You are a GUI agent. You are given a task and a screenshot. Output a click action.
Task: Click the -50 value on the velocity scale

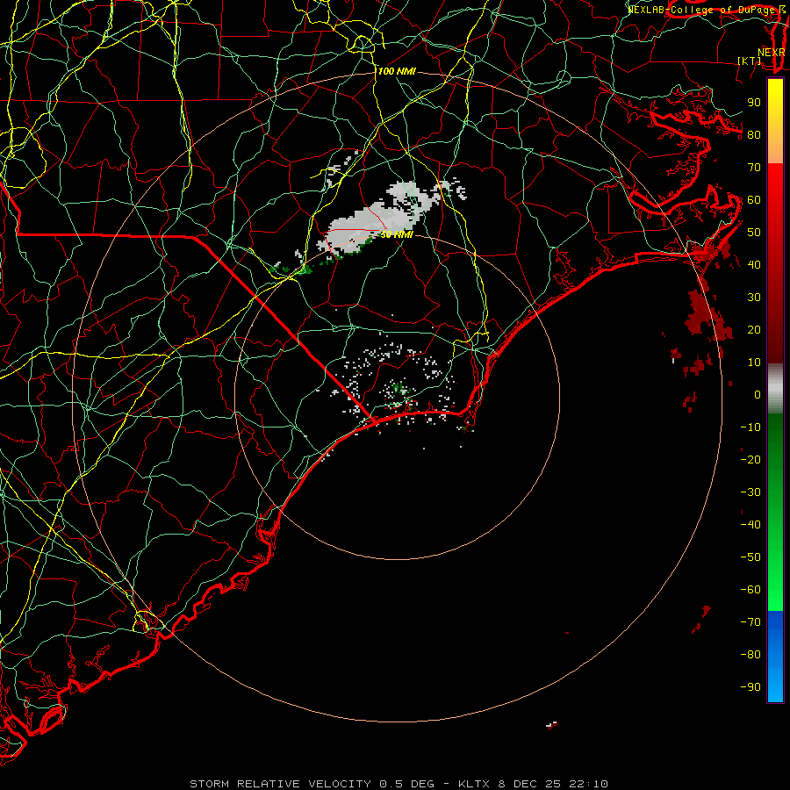click(x=750, y=557)
